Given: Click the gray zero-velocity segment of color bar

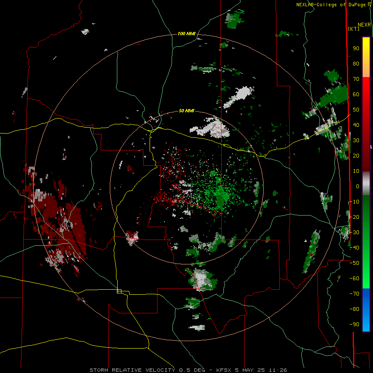Looking at the screenshot, I should pos(366,184).
